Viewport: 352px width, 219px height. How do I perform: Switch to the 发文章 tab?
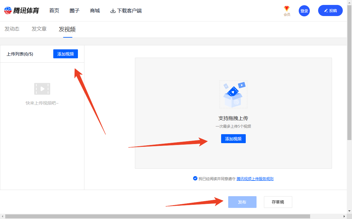tap(39, 29)
